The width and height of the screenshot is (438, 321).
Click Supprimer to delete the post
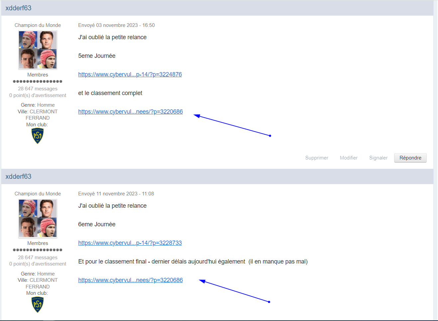[317, 158]
